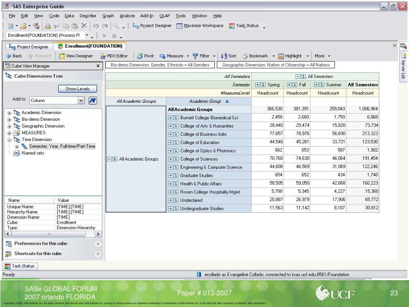Open the Add to Column combo box

click(x=57, y=100)
